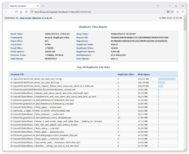Expand the list all tabs chevron
The height and width of the screenshot is (154, 189).
(x=158, y=6)
